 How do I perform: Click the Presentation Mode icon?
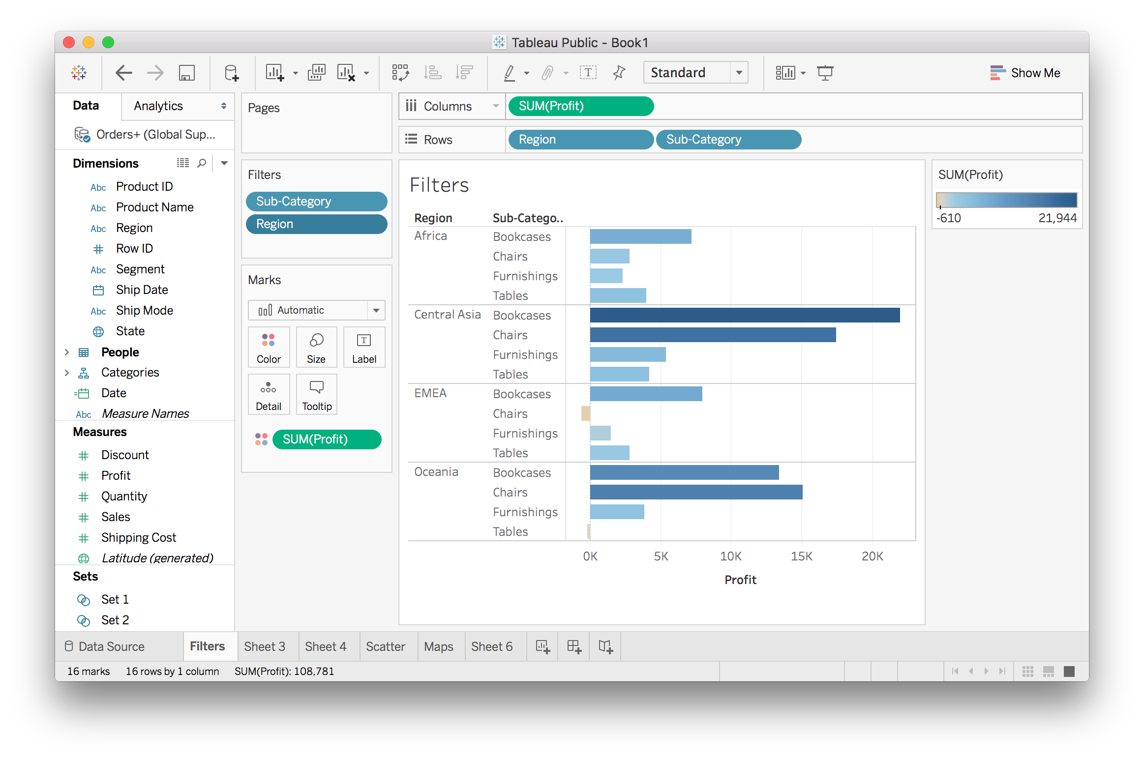825,73
